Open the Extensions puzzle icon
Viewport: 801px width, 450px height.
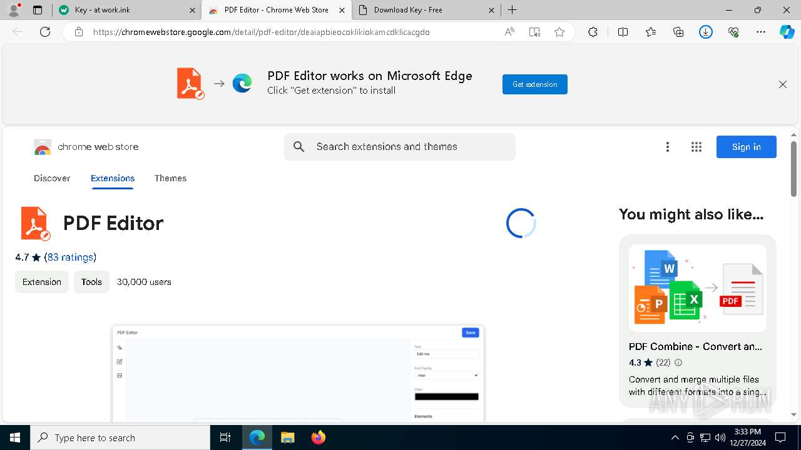click(x=593, y=32)
